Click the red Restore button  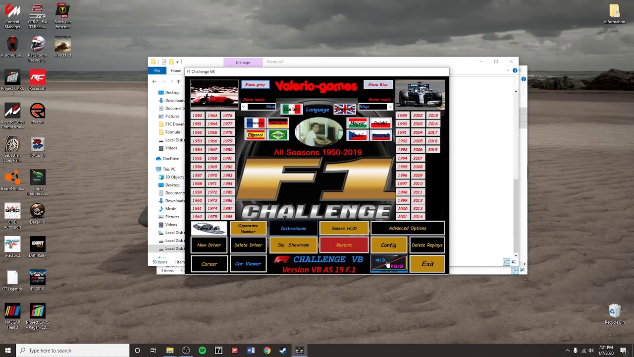click(344, 245)
